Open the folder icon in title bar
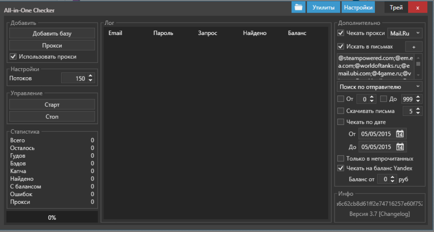 (x=298, y=7)
